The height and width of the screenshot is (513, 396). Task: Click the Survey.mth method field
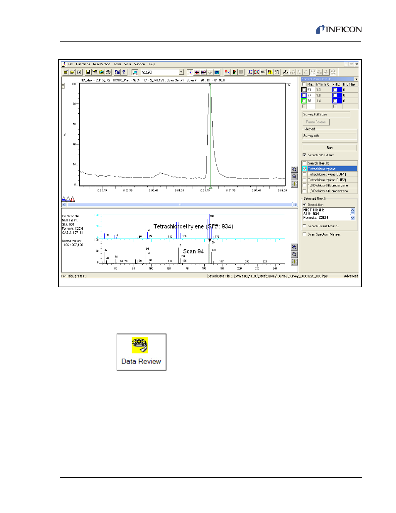tap(330, 136)
